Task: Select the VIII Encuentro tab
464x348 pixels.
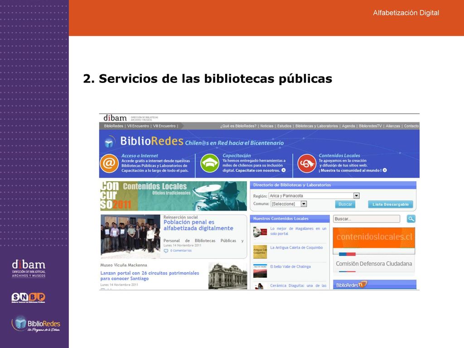Action: pyautogui.click(x=164, y=126)
